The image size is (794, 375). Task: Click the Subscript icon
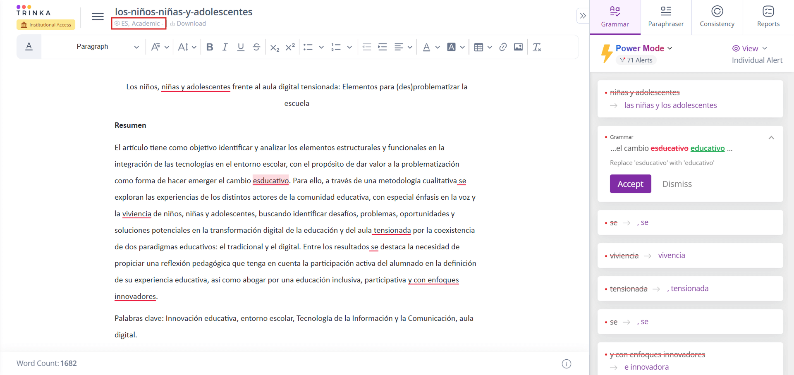275,47
